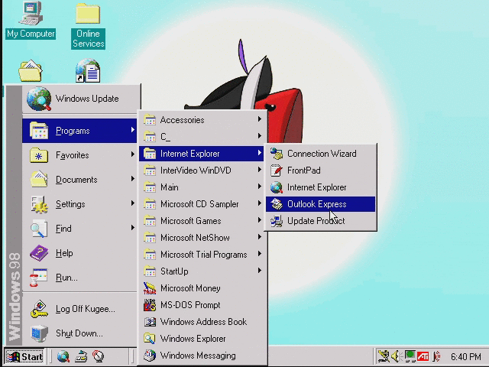Open Windows Messaging

tap(202, 356)
